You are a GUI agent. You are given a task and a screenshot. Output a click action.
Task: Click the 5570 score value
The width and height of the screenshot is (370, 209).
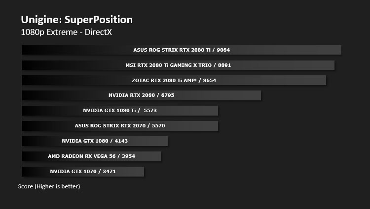(x=158, y=126)
